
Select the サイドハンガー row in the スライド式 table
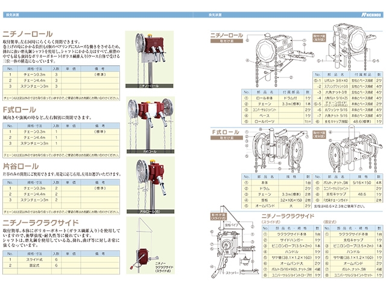[x=291, y=240]
